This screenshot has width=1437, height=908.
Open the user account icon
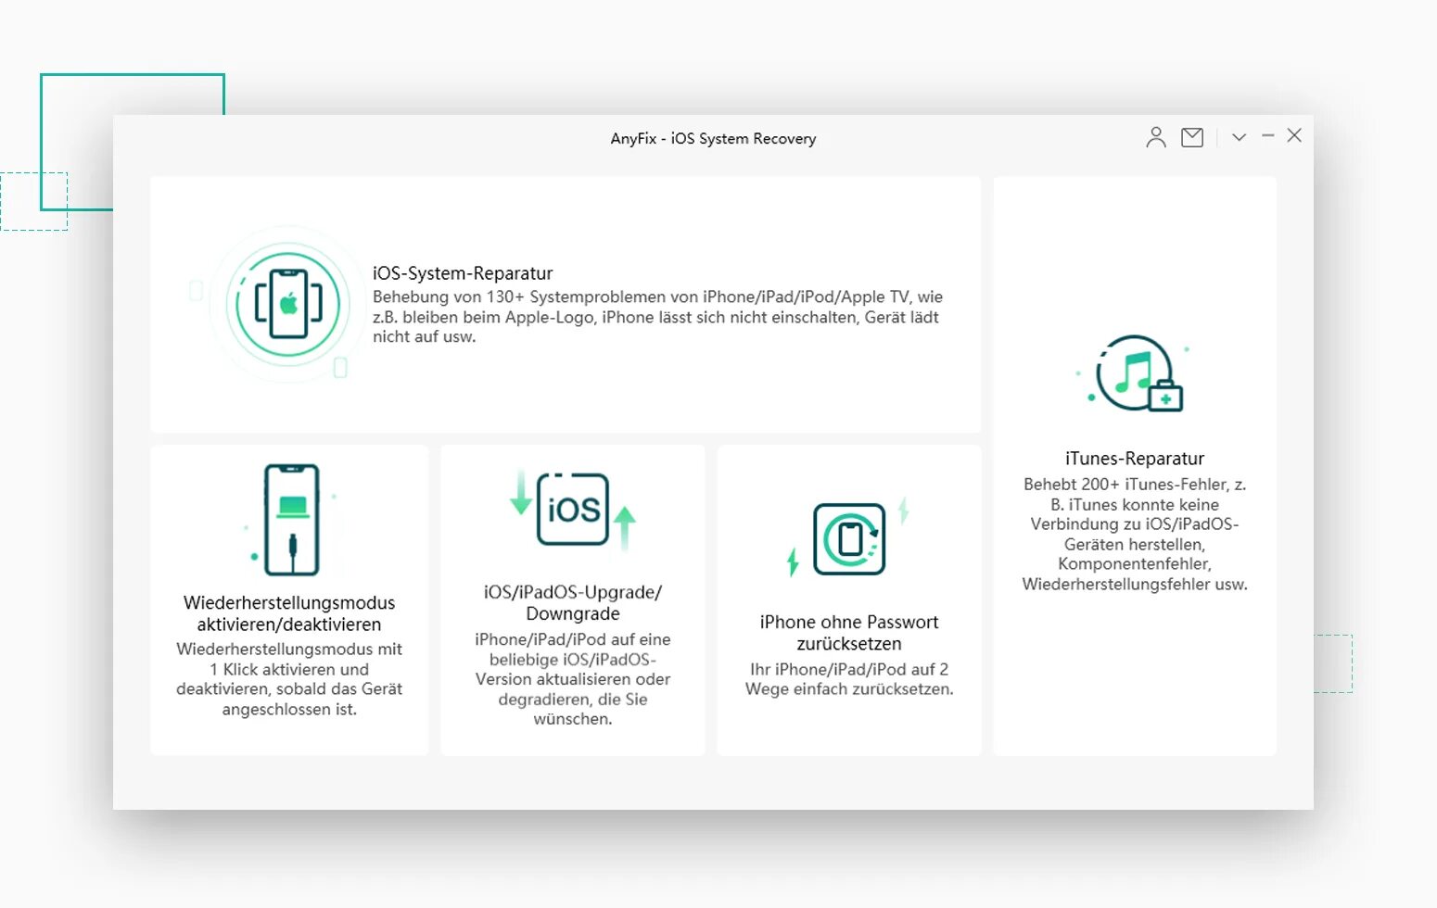pos(1155,137)
